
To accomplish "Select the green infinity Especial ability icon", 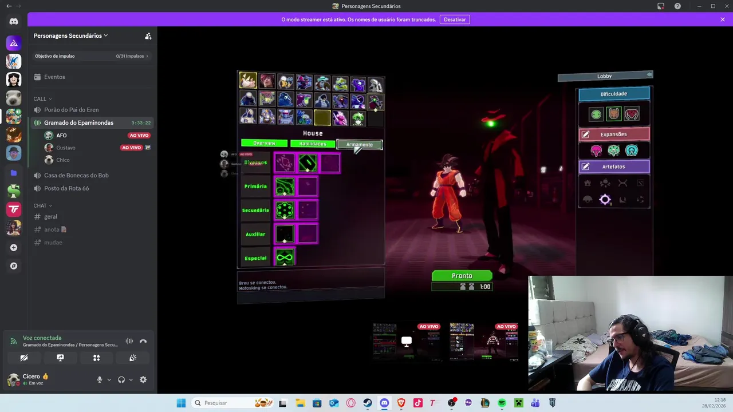I will click(x=285, y=258).
